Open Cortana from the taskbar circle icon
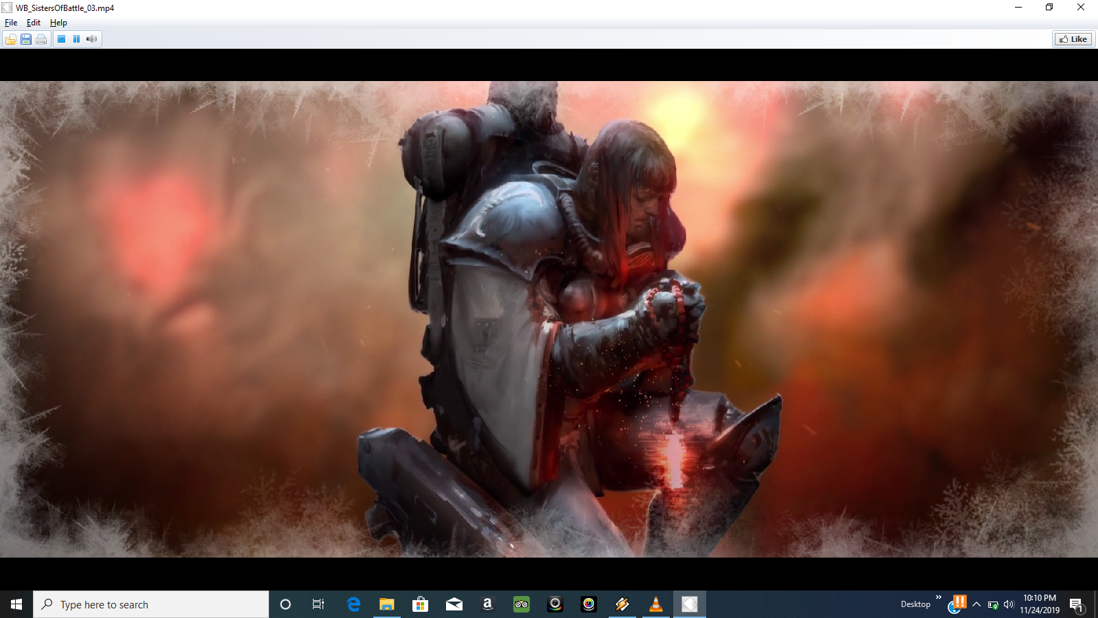Viewport: 1098px width, 618px height. [x=285, y=604]
